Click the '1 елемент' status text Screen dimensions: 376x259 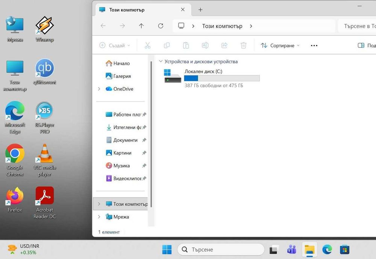(109, 232)
